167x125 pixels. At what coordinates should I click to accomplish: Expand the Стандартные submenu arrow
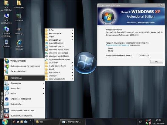(72, 40)
